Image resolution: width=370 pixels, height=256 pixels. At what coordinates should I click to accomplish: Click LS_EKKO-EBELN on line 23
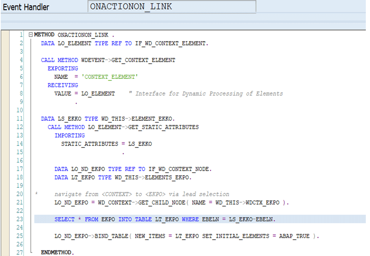click(251, 219)
